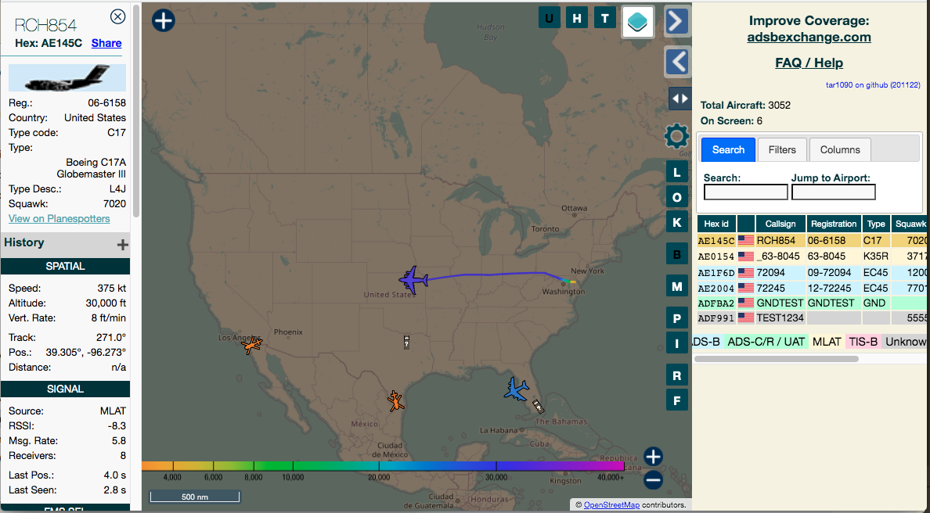The height and width of the screenshot is (513, 930).
Task: Click the TIS-B legend label
Action: pyautogui.click(x=863, y=342)
